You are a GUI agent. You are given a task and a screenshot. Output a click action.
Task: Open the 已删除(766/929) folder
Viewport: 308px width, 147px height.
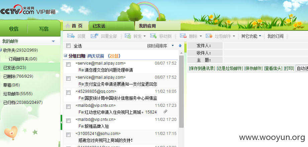[18, 76]
